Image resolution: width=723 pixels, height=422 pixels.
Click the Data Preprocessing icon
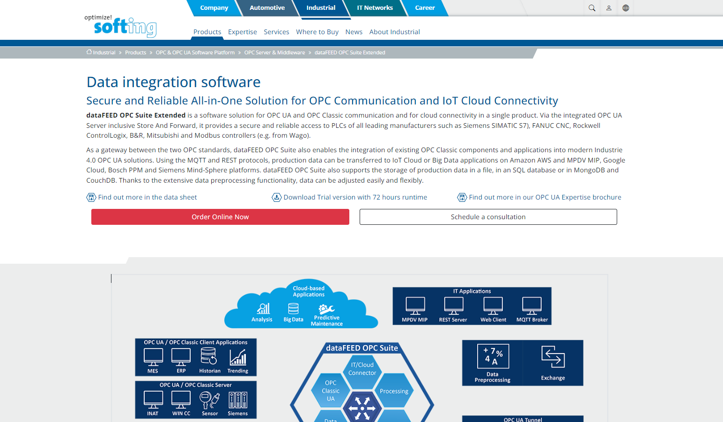493,356
